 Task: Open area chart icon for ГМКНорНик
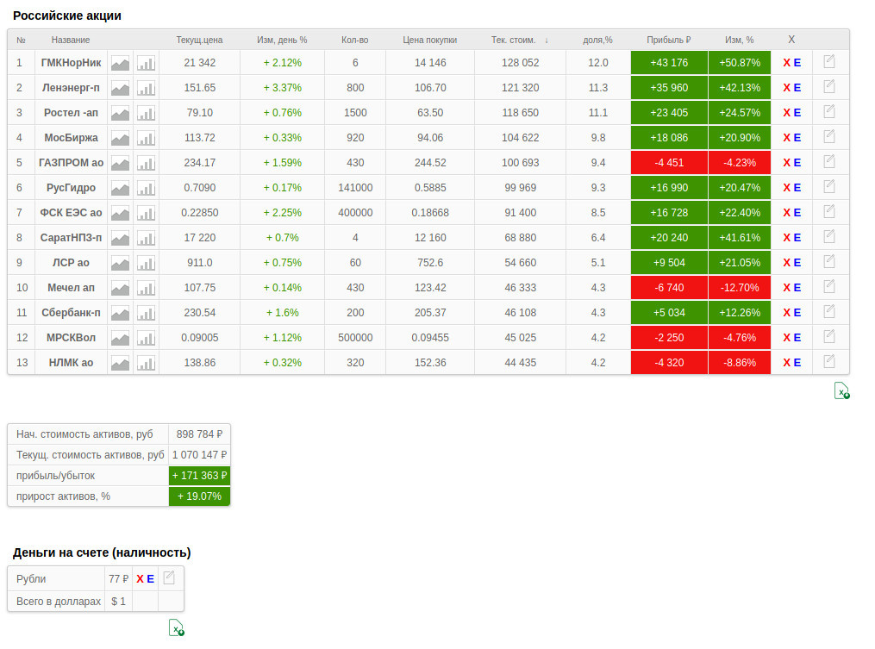click(120, 63)
